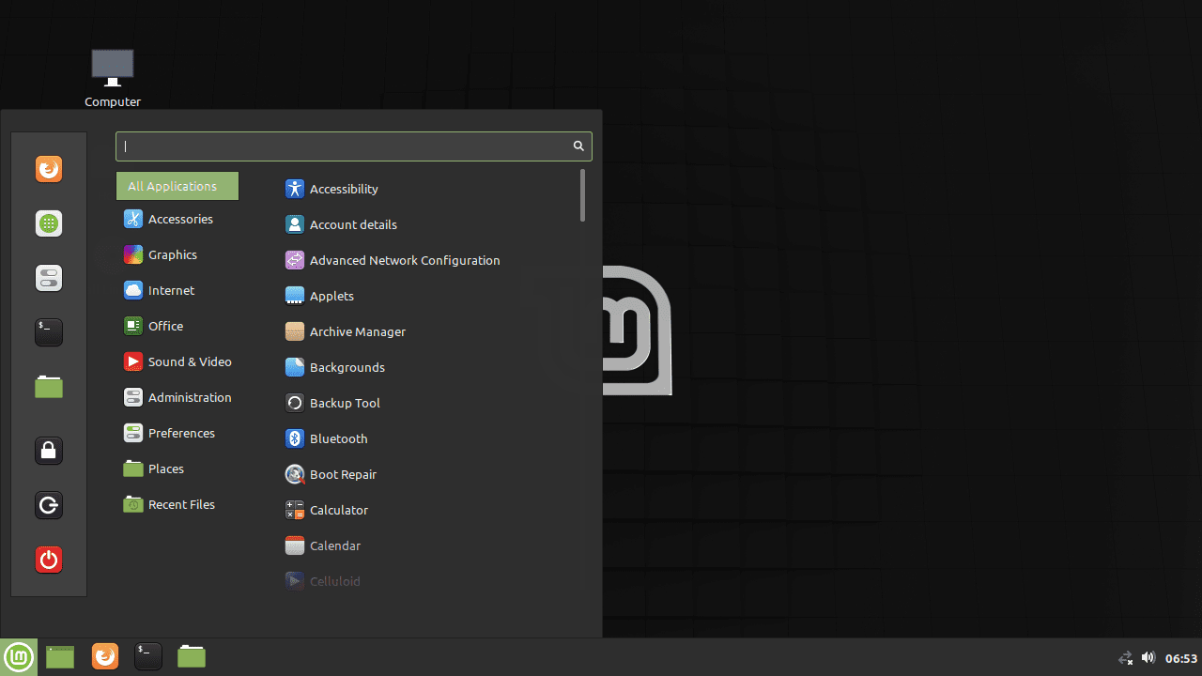Screen dimensions: 1202x676
Task: Click the application list scrollbar
Action: (x=582, y=195)
